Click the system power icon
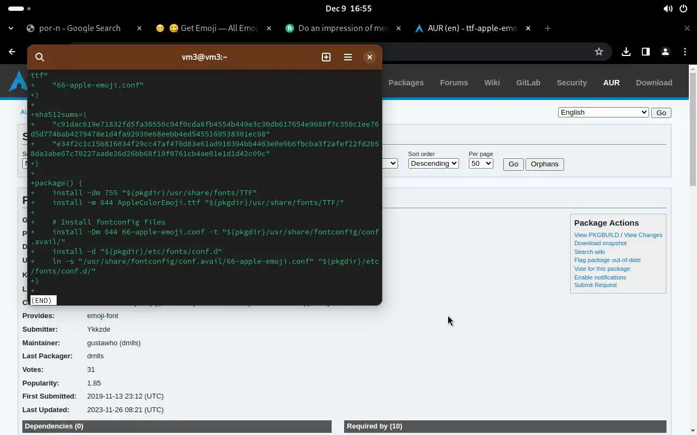This screenshot has width=697, height=435. point(684,9)
